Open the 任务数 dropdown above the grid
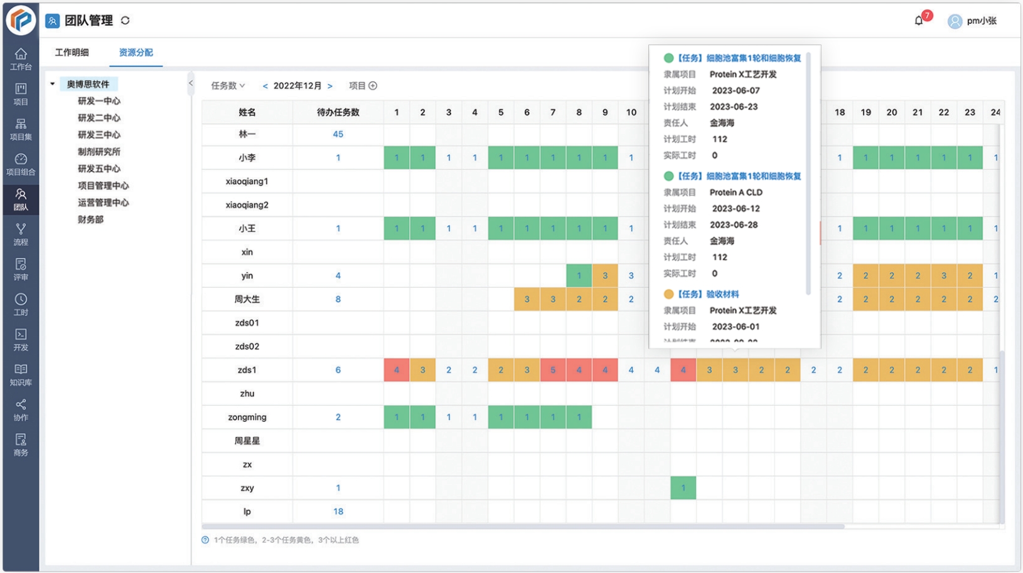The image size is (1023, 573). pos(228,85)
